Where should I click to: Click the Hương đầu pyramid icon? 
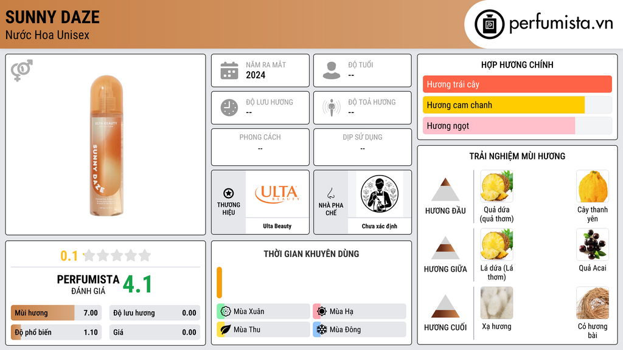(445, 190)
